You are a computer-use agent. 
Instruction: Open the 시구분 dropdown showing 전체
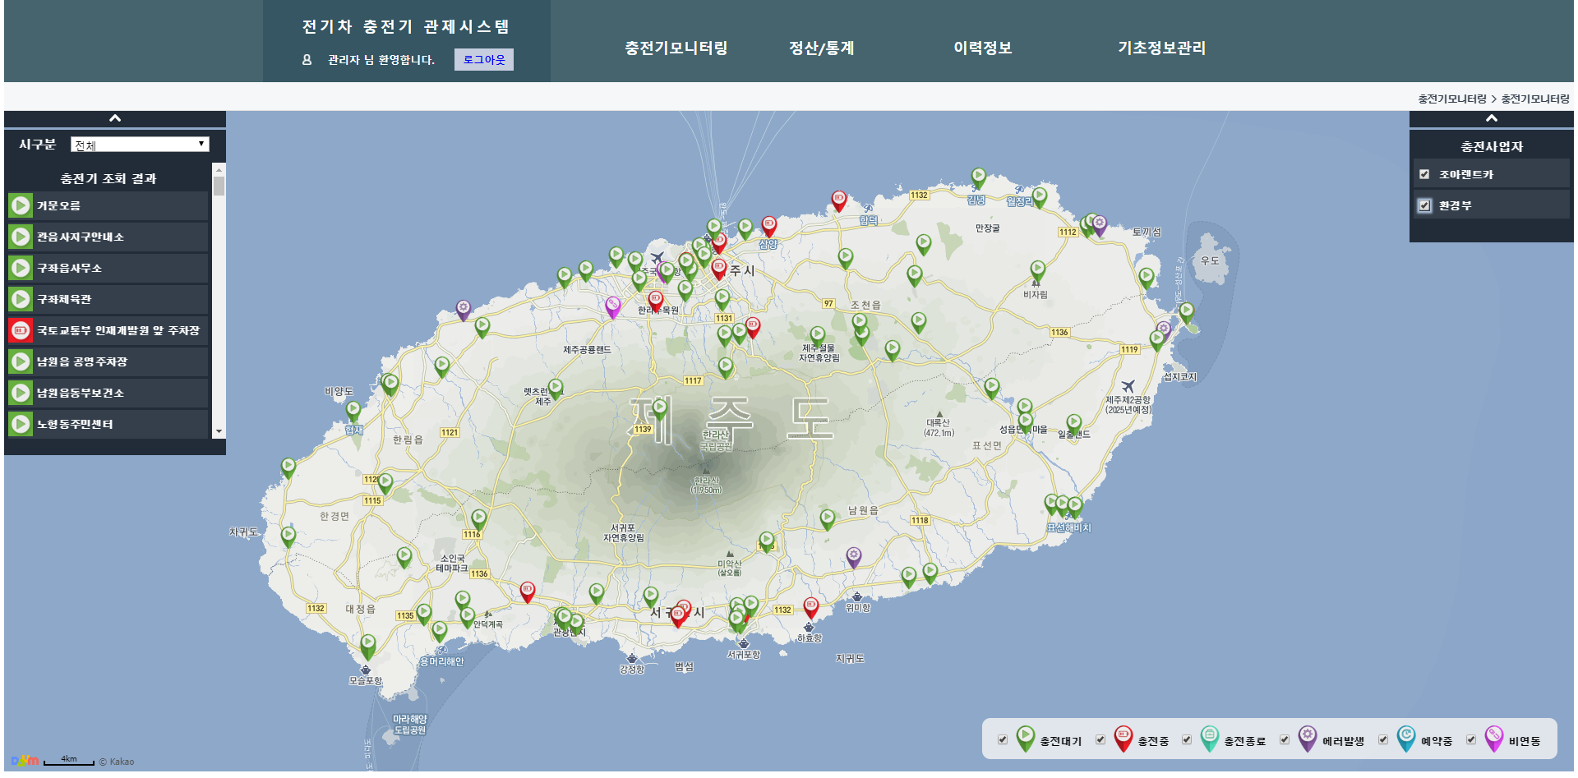point(140,145)
